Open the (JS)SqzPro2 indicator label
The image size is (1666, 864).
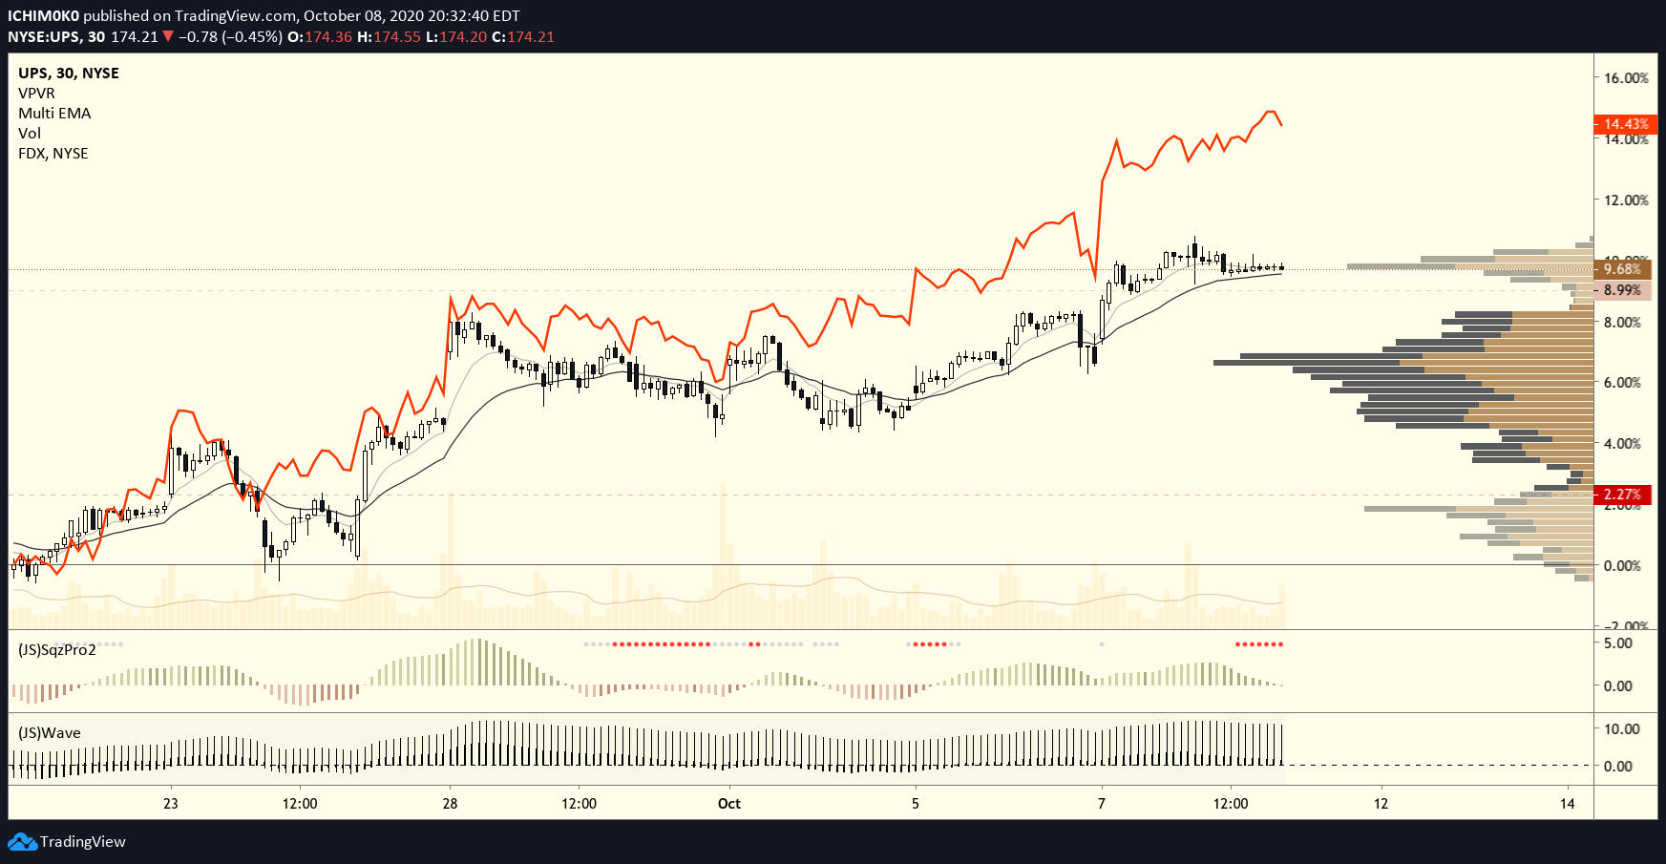pos(57,650)
